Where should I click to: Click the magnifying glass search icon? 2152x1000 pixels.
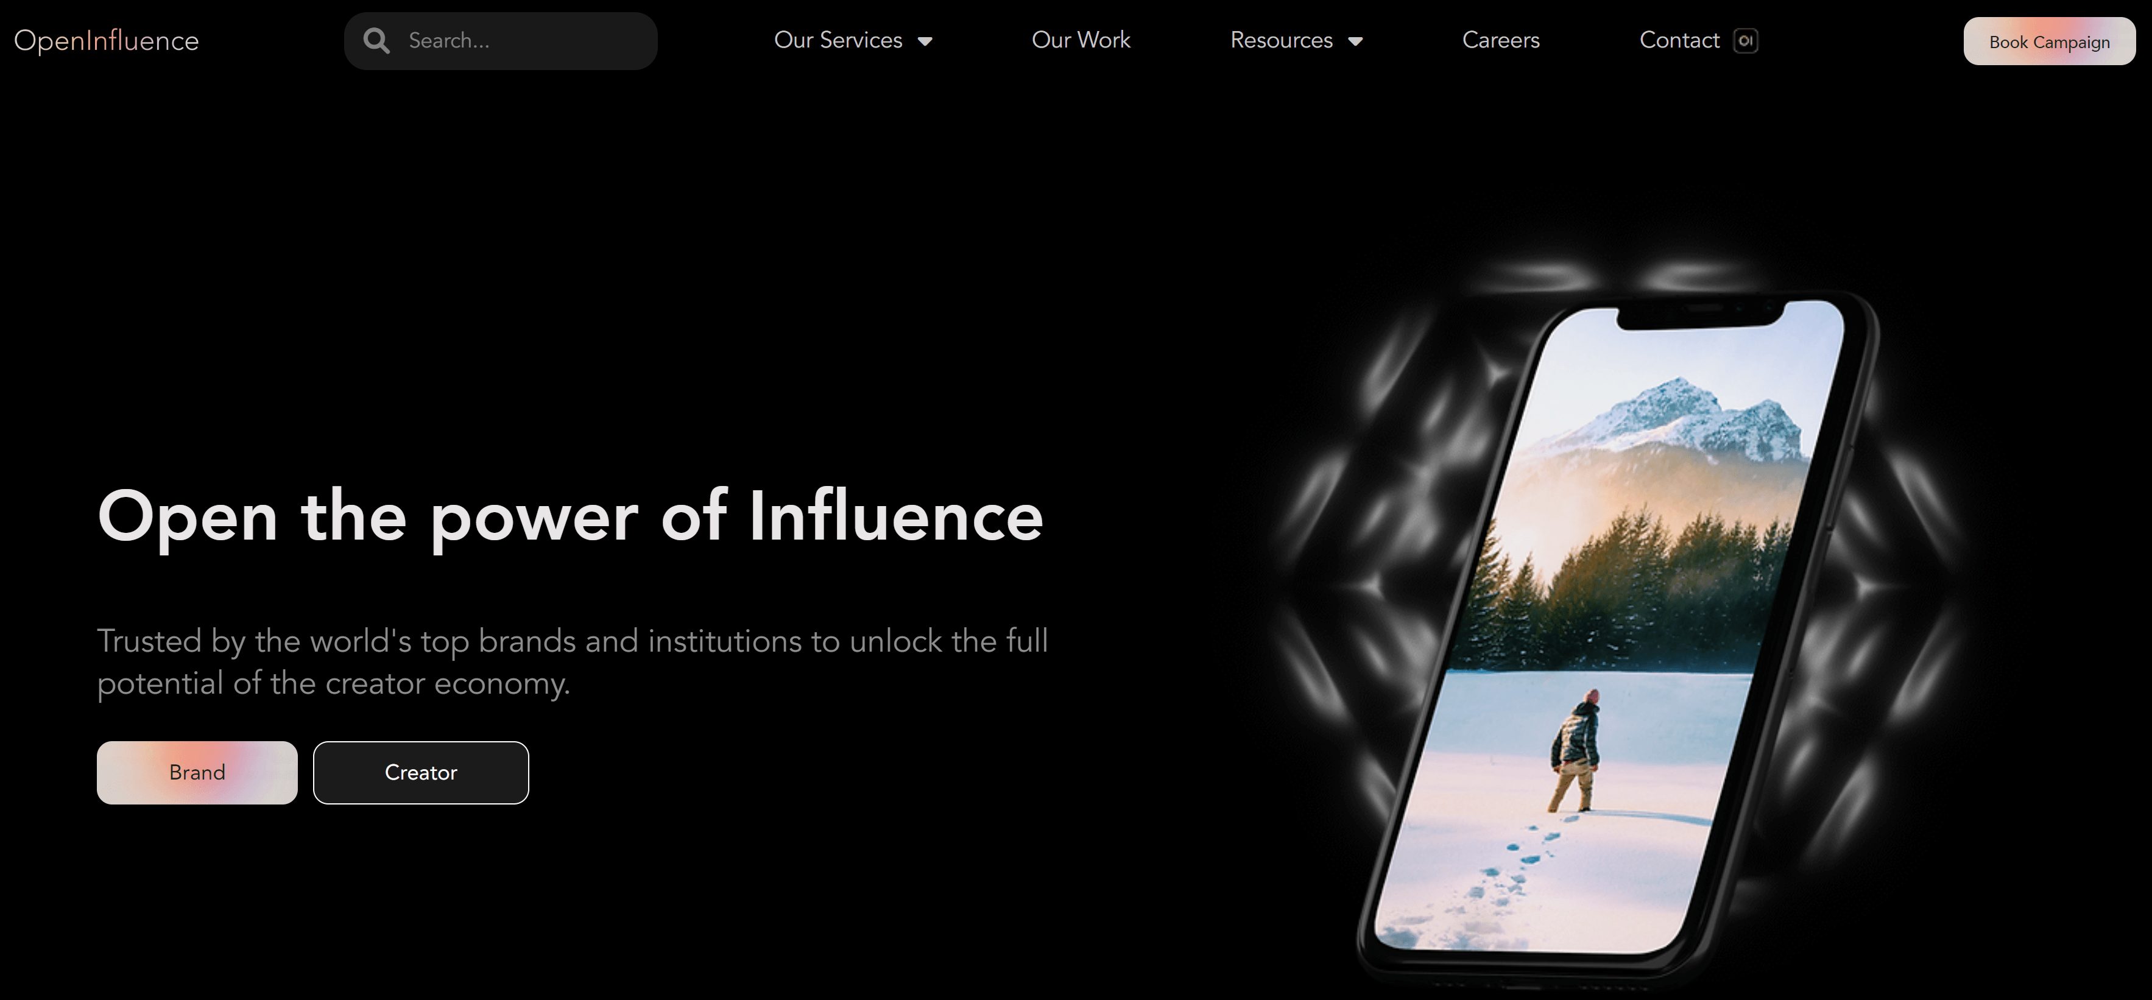[x=377, y=41]
